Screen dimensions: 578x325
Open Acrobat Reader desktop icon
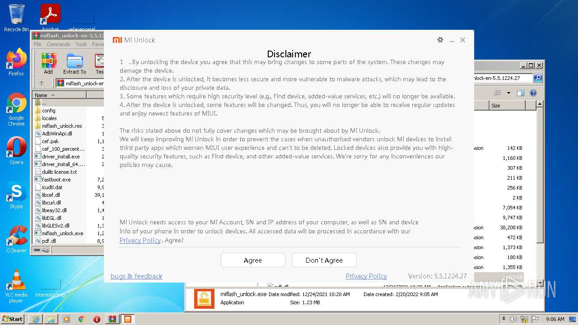click(50, 18)
